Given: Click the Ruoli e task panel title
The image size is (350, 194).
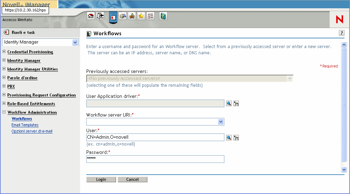Looking at the screenshot, I should pos(23,33).
